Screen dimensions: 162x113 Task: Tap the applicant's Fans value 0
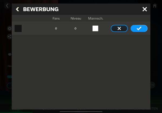click(56, 29)
